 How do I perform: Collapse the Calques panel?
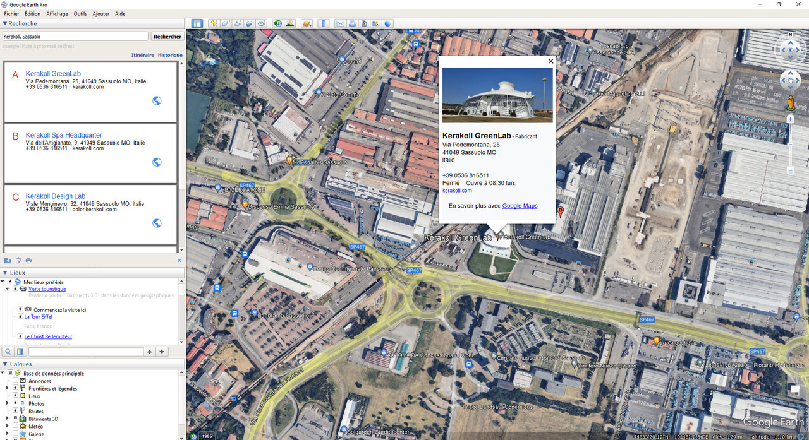(5, 364)
